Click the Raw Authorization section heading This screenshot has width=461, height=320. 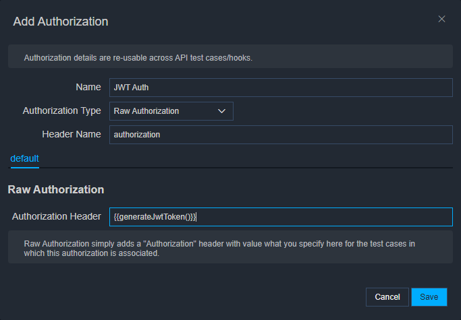(x=56, y=190)
